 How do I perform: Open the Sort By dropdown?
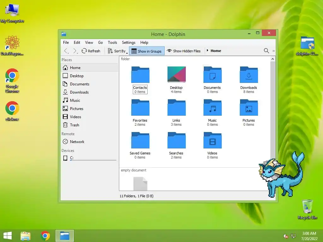coord(118,51)
